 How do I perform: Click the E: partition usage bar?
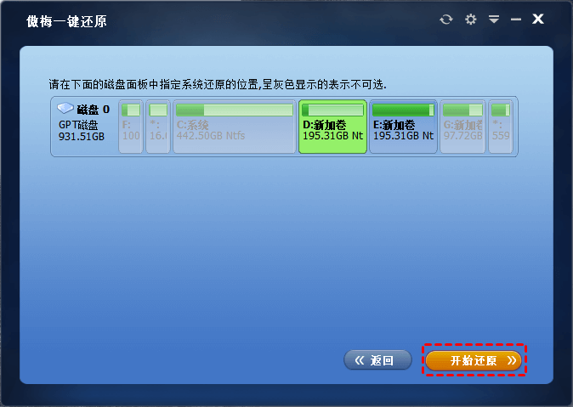pos(403,110)
